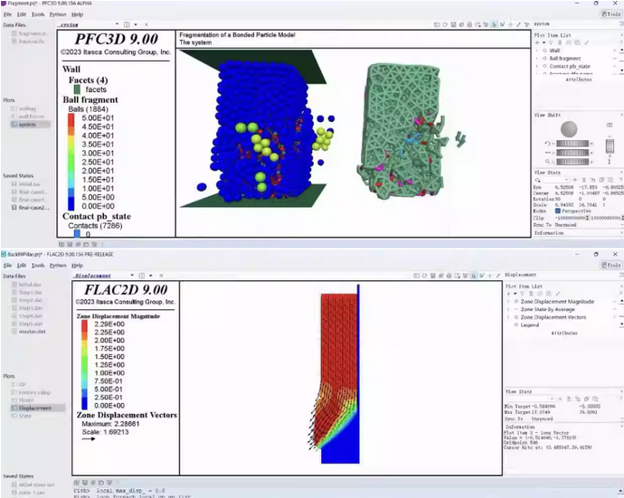Toggle visibility of Wall plot item
Screen dimensions: 624x498
[544, 51]
